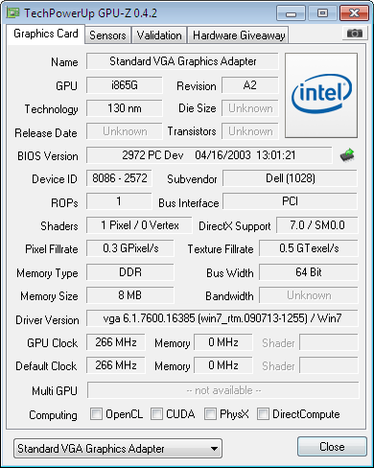The width and height of the screenshot is (374, 468).
Task: Click the A2 Revision field
Action: (x=250, y=85)
